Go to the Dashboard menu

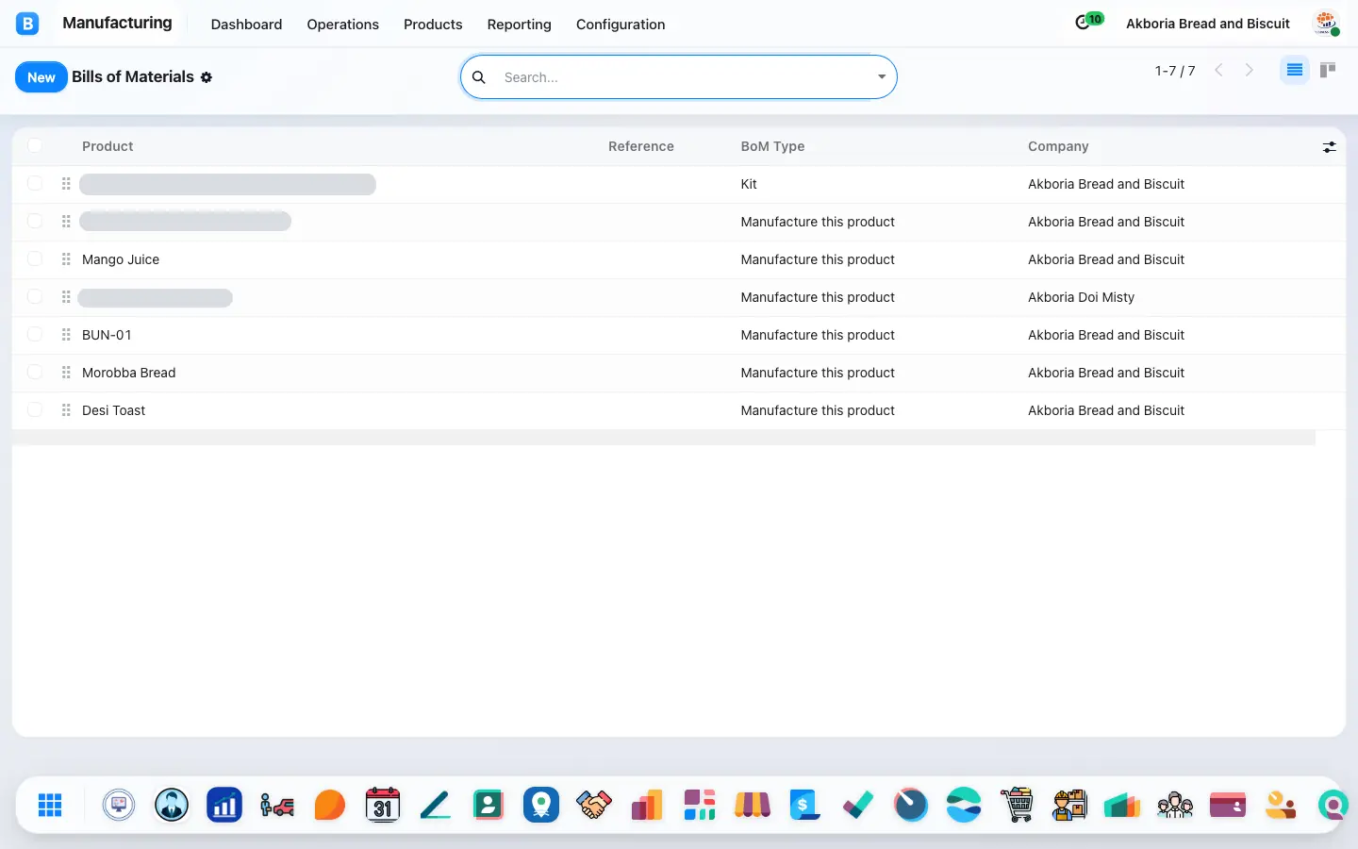click(x=246, y=25)
